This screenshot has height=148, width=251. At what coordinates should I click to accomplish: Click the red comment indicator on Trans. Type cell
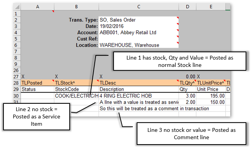178,18
